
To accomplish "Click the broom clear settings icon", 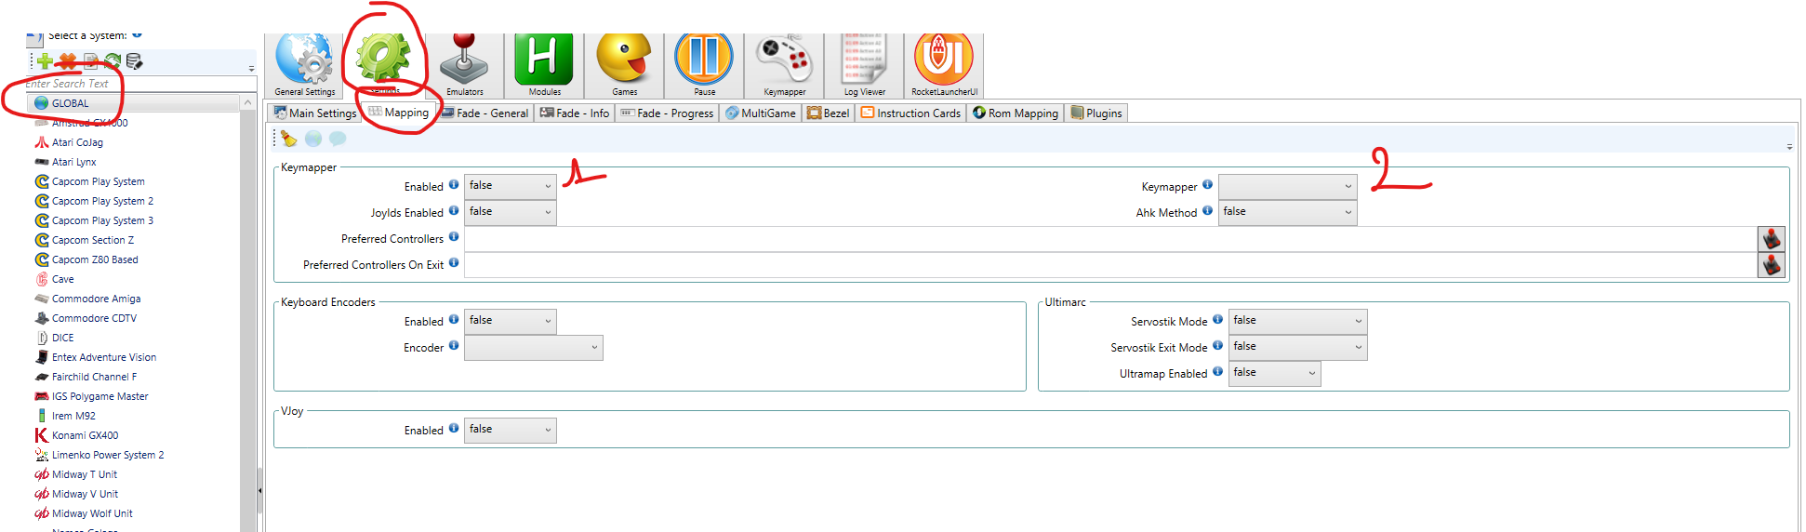I will 289,139.
